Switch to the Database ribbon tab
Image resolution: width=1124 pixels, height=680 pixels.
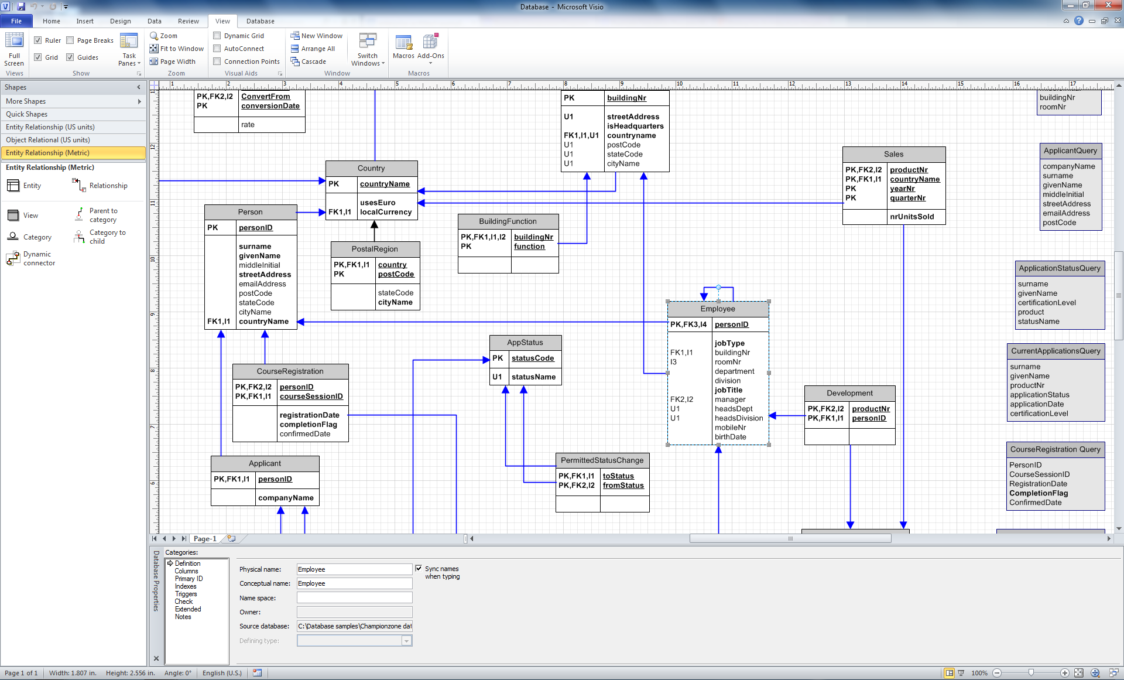(x=261, y=21)
